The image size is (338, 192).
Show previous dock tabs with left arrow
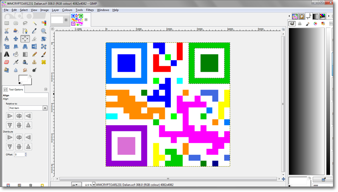289,16
